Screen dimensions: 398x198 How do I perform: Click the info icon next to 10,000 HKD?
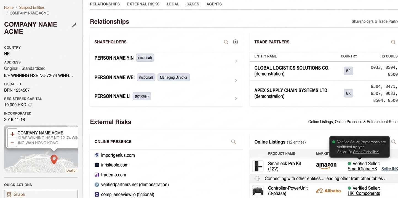pos(30,105)
